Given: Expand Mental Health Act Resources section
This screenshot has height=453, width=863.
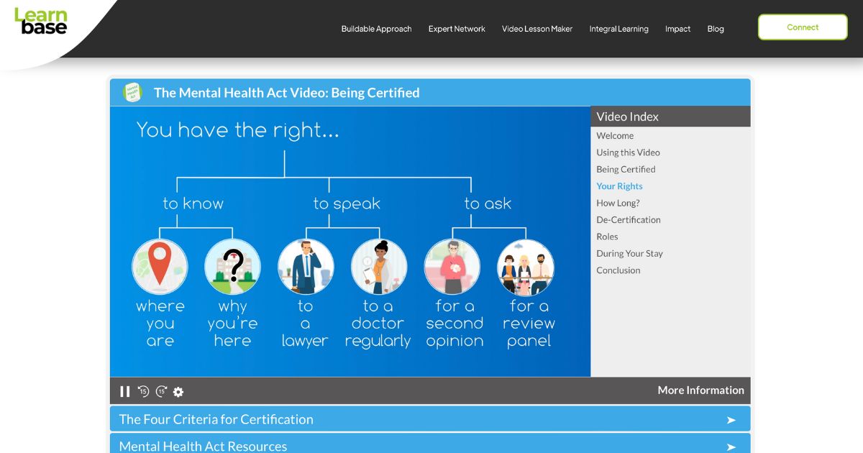Looking at the screenshot, I should (x=429, y=445).
